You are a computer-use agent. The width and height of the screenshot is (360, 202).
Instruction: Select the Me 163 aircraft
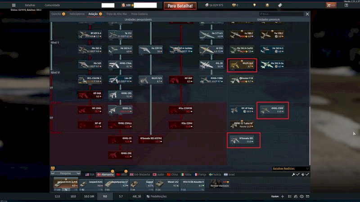[x=90, y=65]
